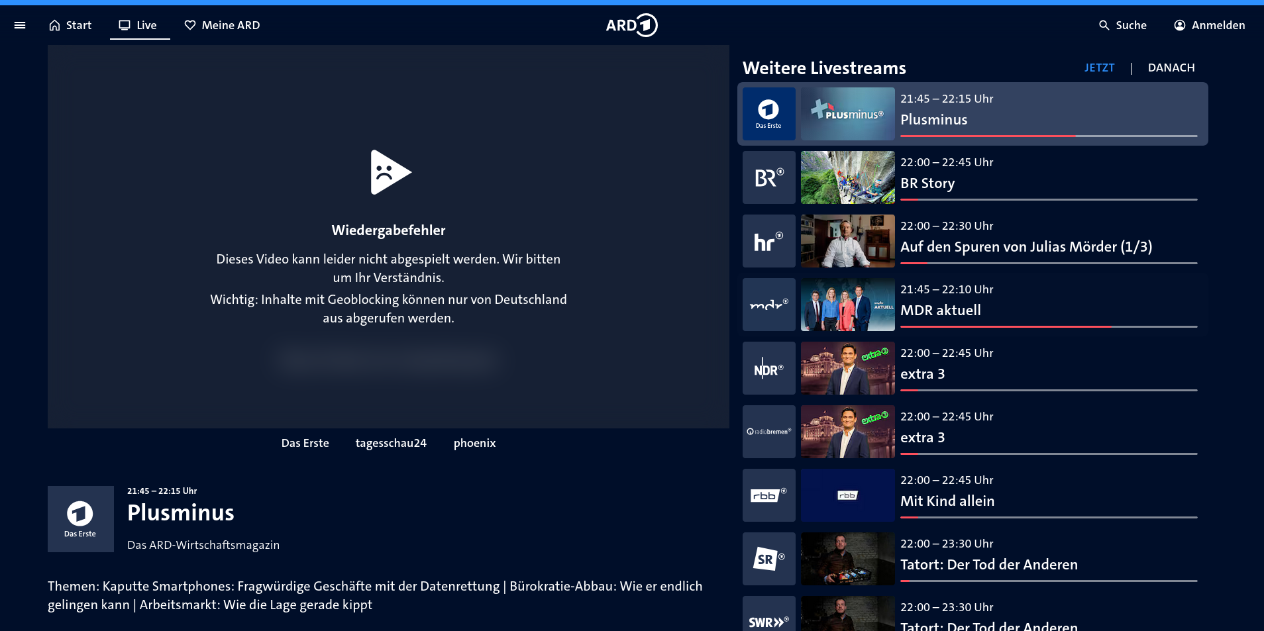Image resolution: width=1264 pixels, height=631 pixels.
Task: Click Anmelden to sign in
Action: click(1210, 25)
